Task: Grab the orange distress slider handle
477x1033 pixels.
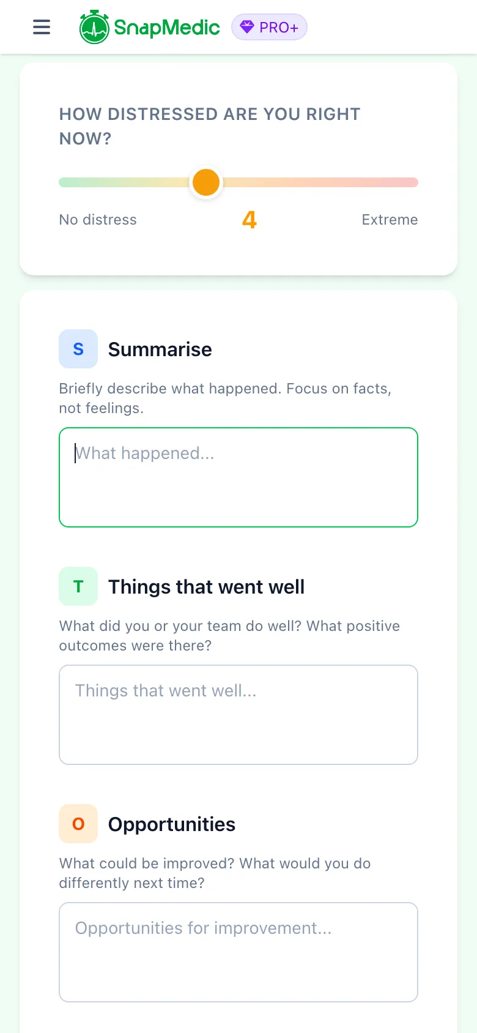Action: [x=206, y=182]
